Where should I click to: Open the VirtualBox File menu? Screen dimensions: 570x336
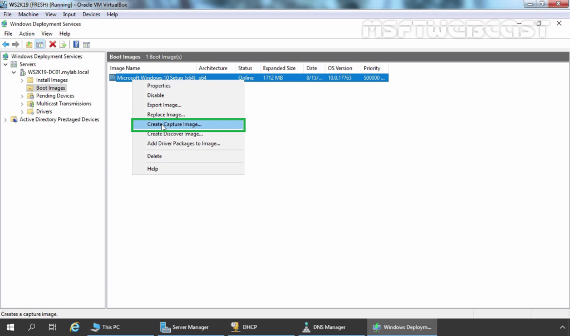pos(7,14)
